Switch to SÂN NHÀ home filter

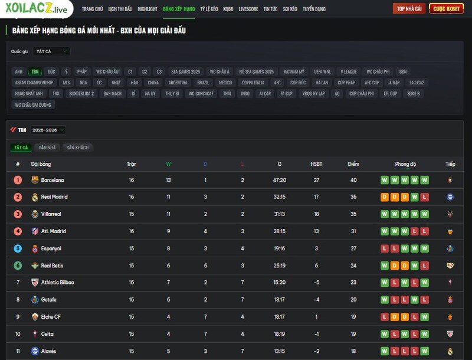[47, 148]
